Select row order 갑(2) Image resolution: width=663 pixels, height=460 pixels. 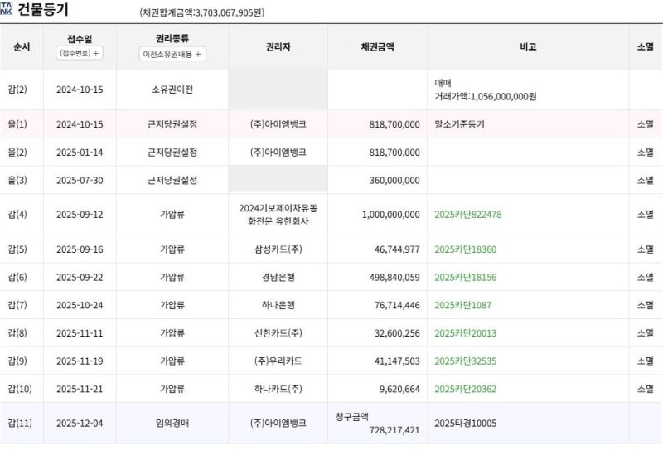click(17, 90)
